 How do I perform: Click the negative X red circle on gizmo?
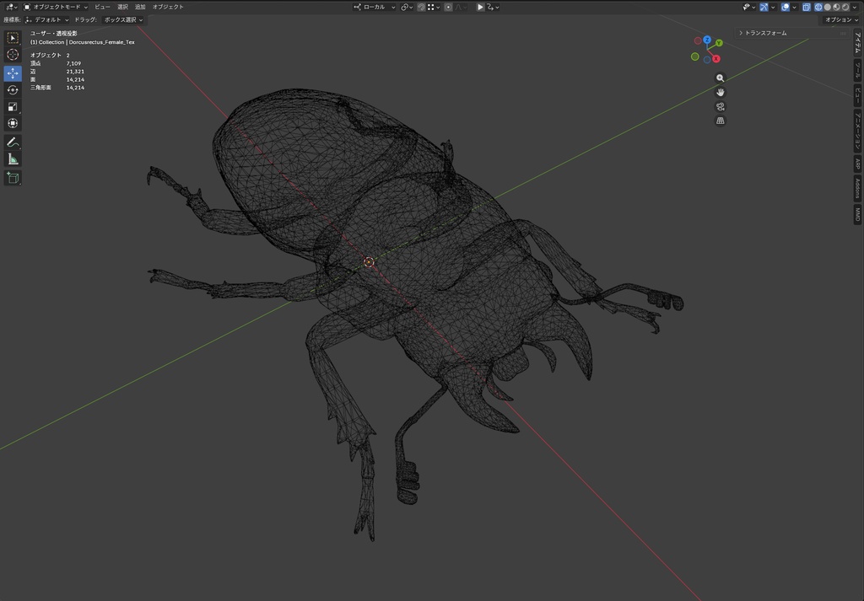click(698, 40)
